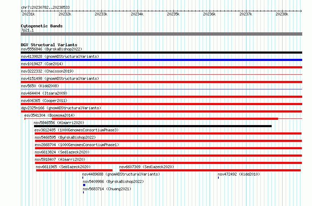This screenshot has height=206, width=312.
Task: Select the thick red esv3541304 variant bar
Action: 165,119
